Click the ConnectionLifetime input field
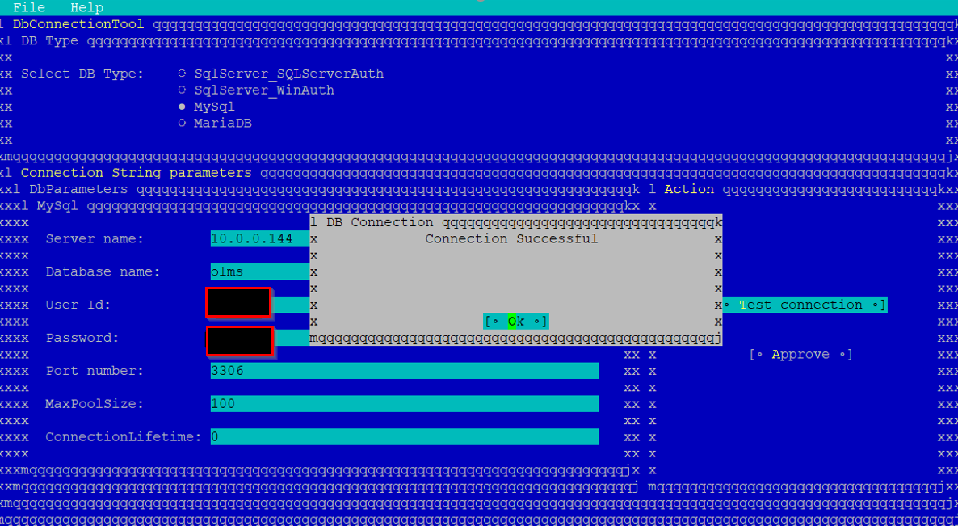This screenshot has width=958, height=526. coord(404,437)
